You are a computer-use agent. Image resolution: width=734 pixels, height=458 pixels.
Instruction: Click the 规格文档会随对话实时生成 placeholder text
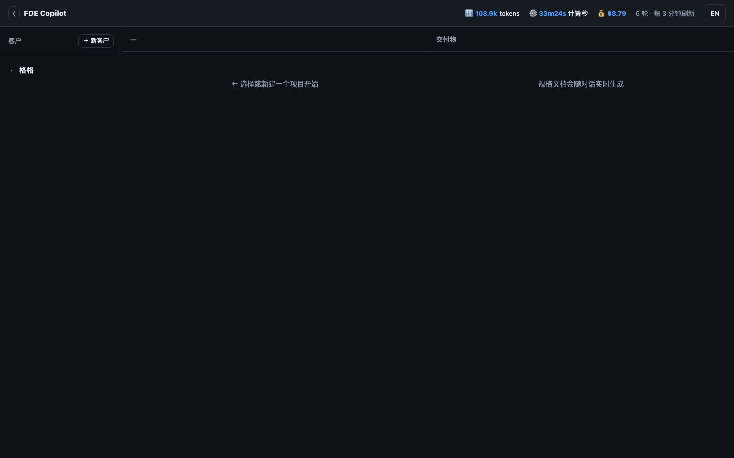pos(581,84)
